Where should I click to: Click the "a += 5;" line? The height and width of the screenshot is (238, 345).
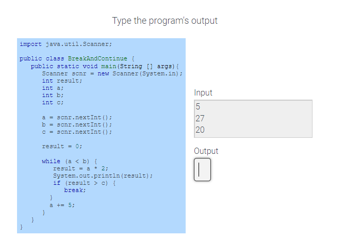point(62,205)
